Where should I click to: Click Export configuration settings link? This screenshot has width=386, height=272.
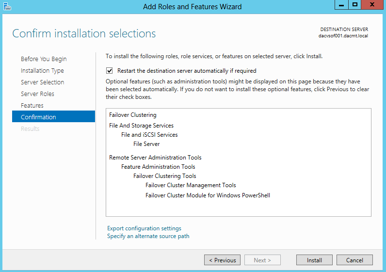[144, 228]
